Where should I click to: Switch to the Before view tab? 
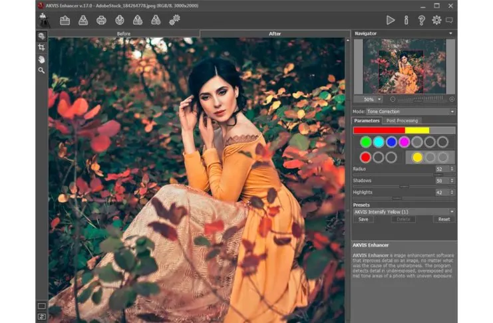click(124, 33)
